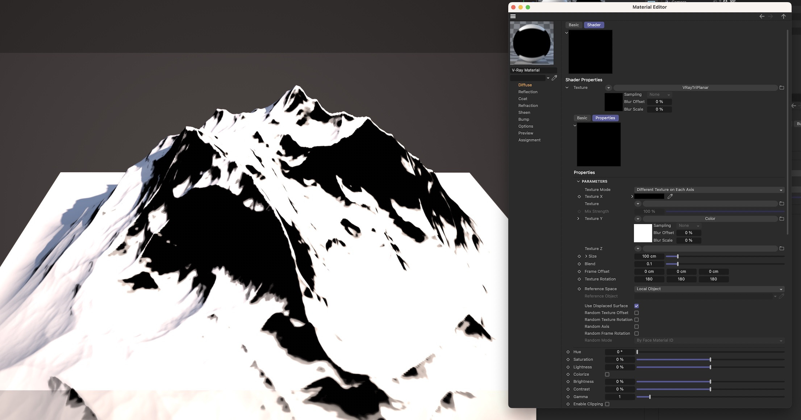
Task: Open the Reflection channel
Action: click(528, 92)
